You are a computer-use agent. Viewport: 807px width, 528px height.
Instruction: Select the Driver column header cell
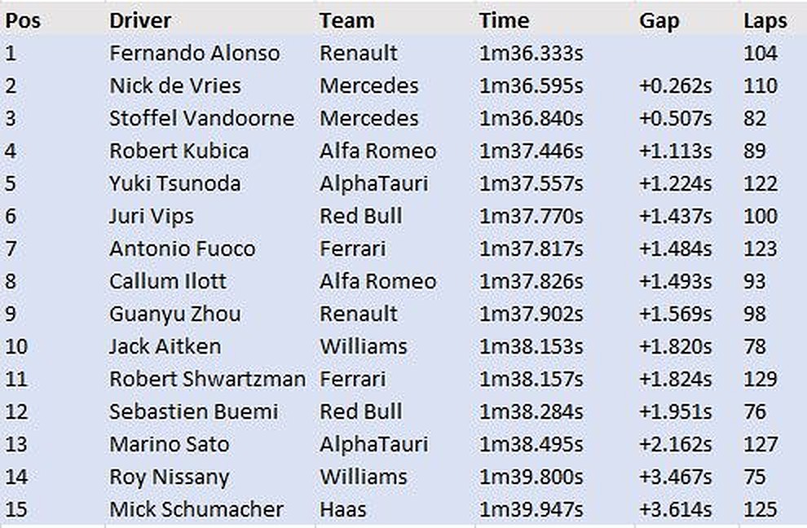139,20
